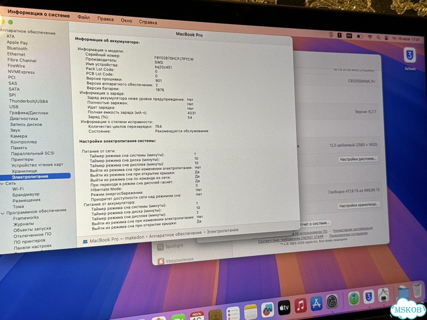Viewport: 427px width, 320px height.
Task: Open the exclamation mark menu bar icon
Action: (340, 35)
